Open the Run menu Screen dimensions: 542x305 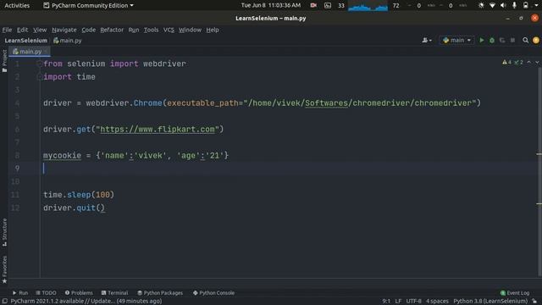tap(134, 30)
